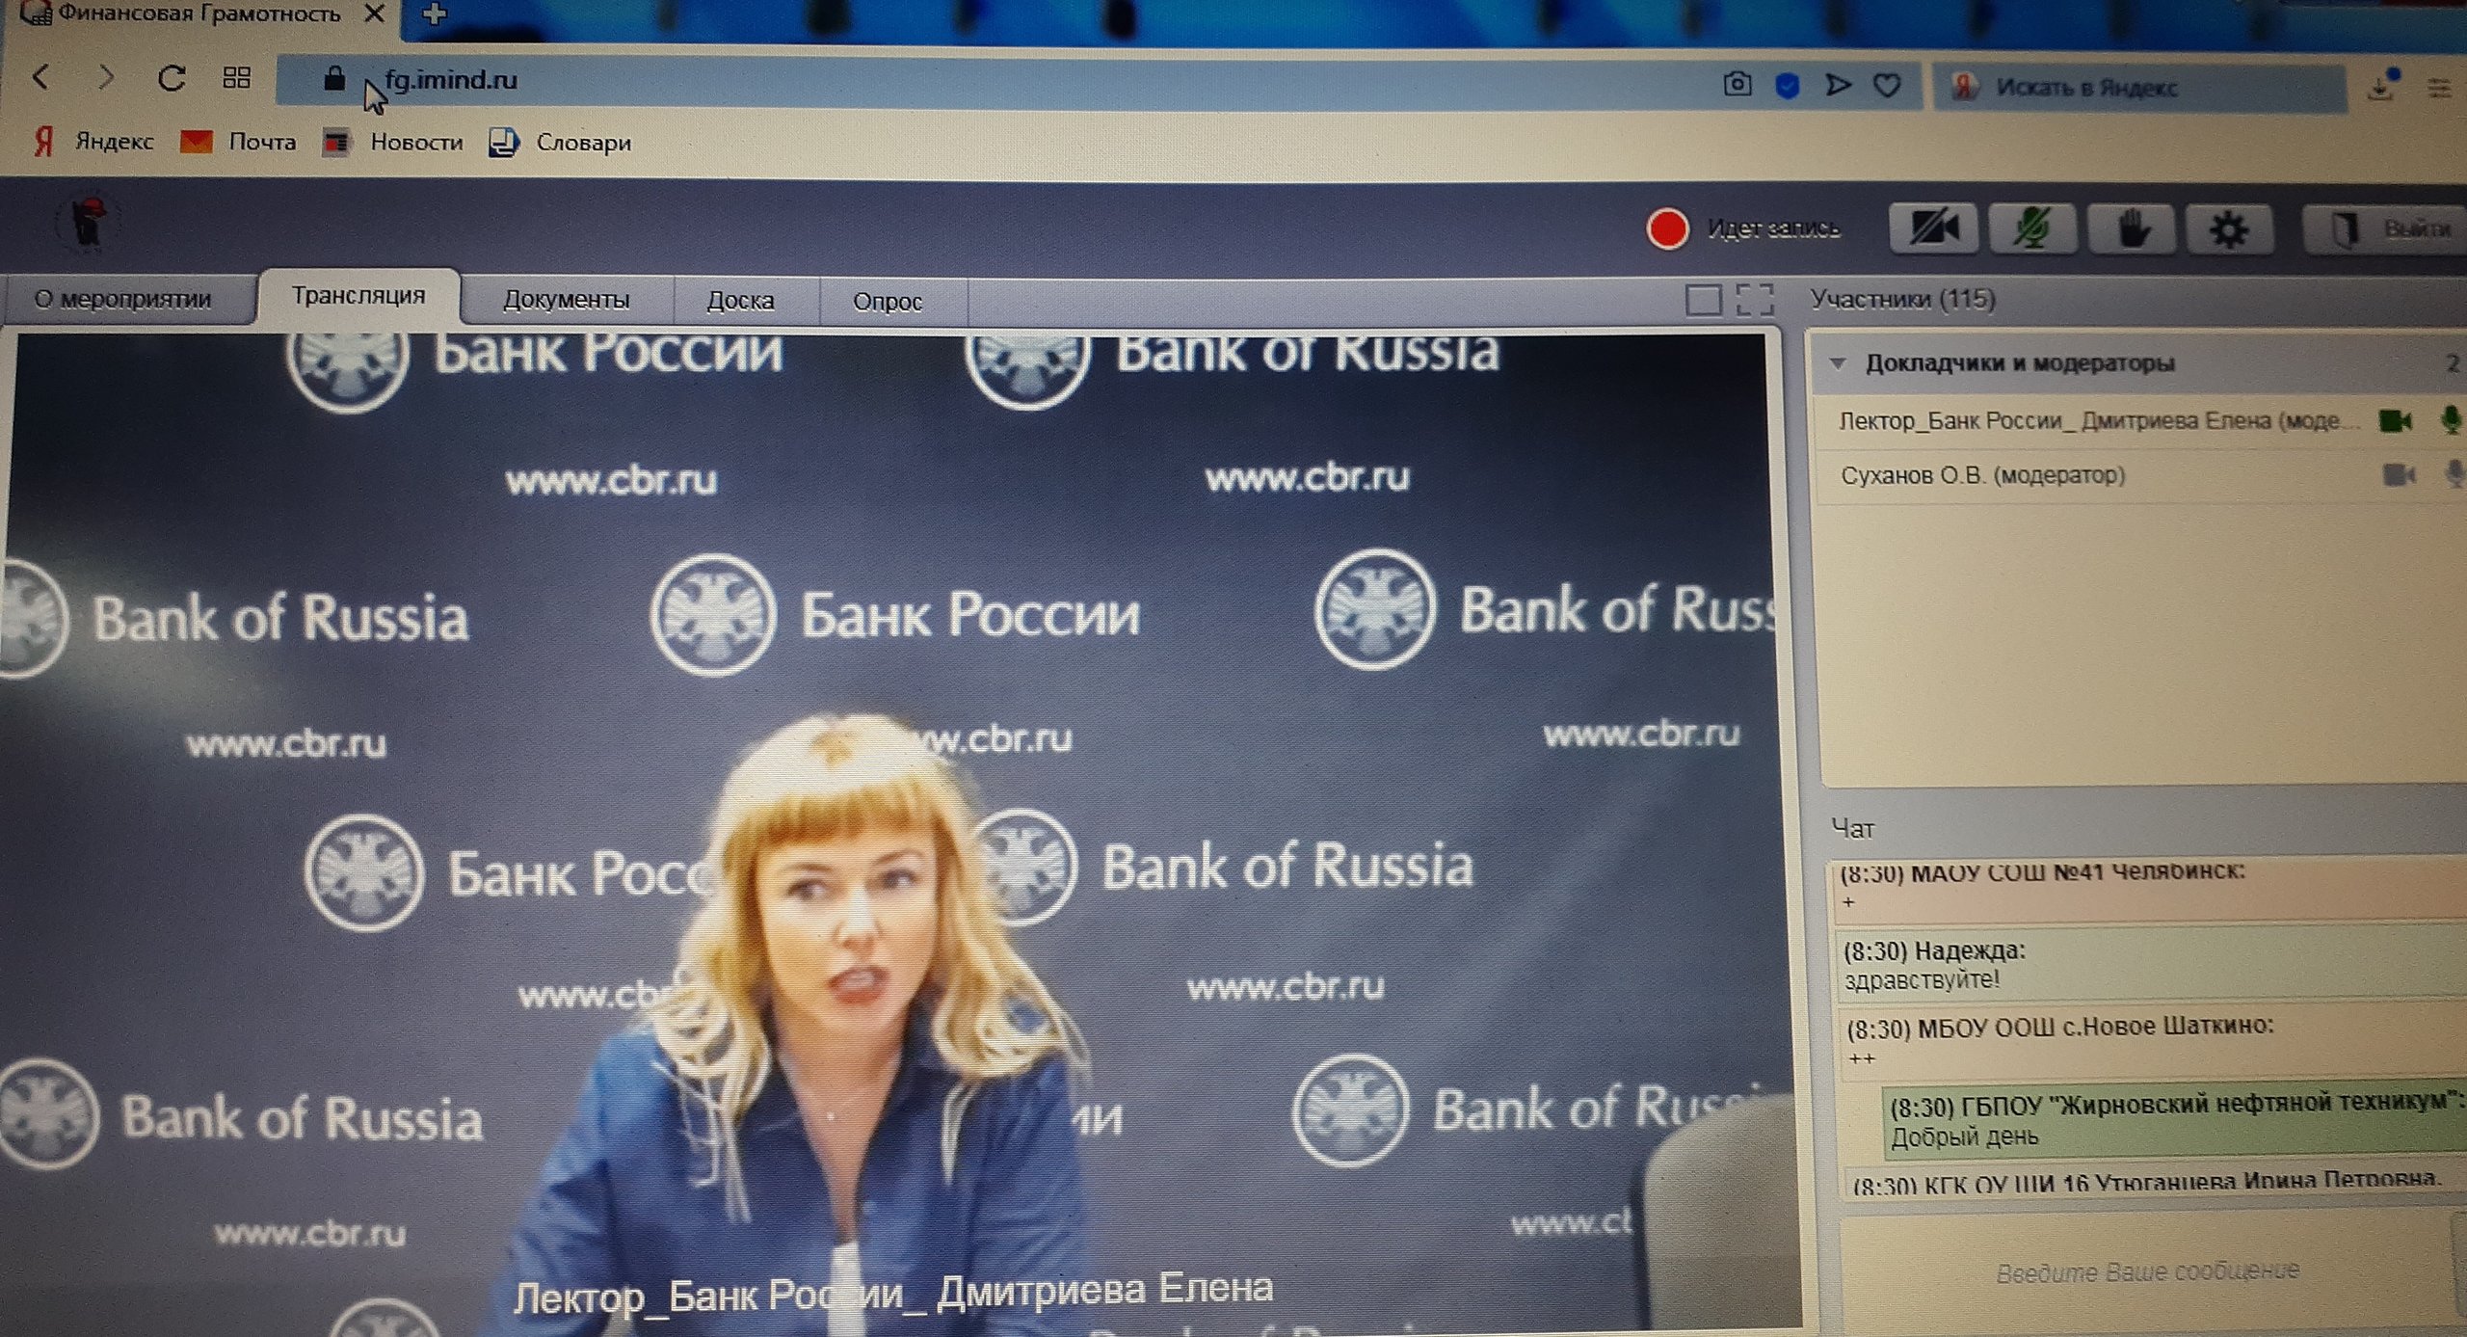Toggle the camera on/off button
Image resolution: width=2467 pixels, height=1337 pixels.
point(1932,229)
